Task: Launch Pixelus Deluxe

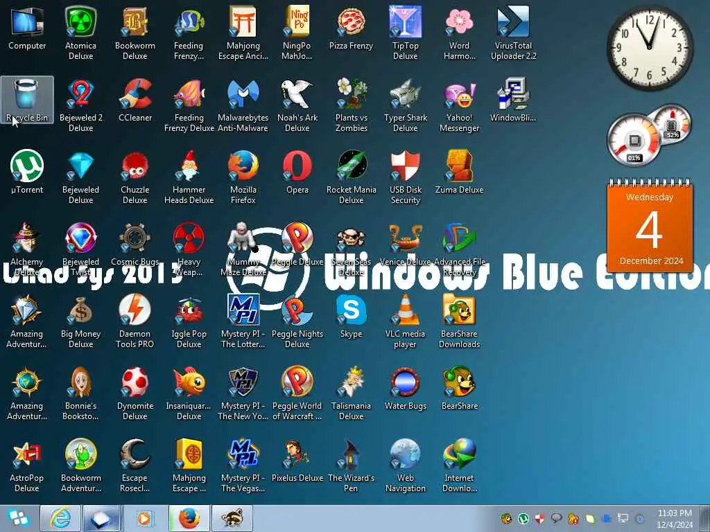Action: (297, 460)
